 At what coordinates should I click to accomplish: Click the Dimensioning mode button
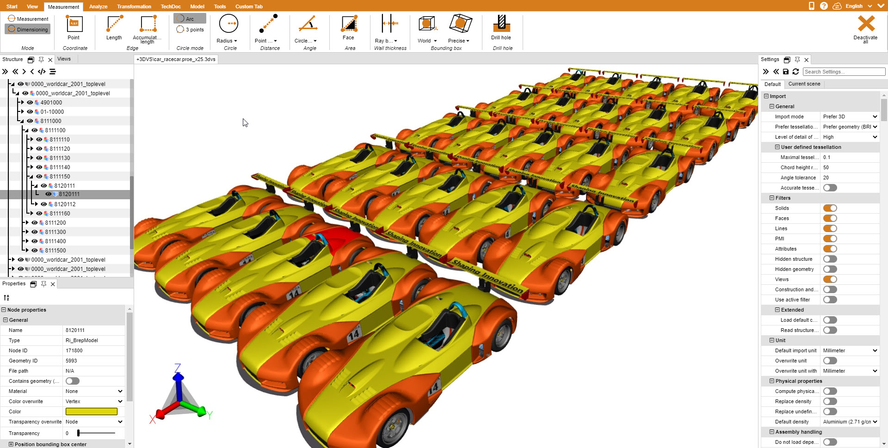click(28, 30)
